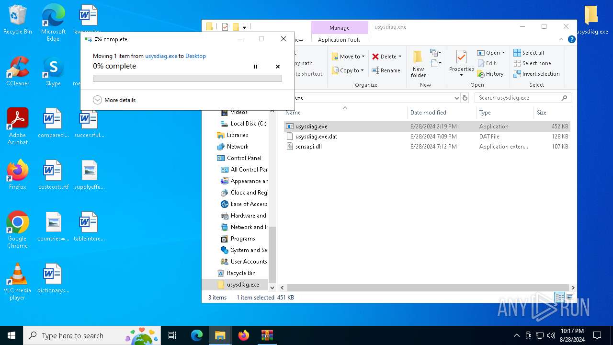613x345 pixels.
Task: Open the Application Tools tab
Action: pos(339,40)
